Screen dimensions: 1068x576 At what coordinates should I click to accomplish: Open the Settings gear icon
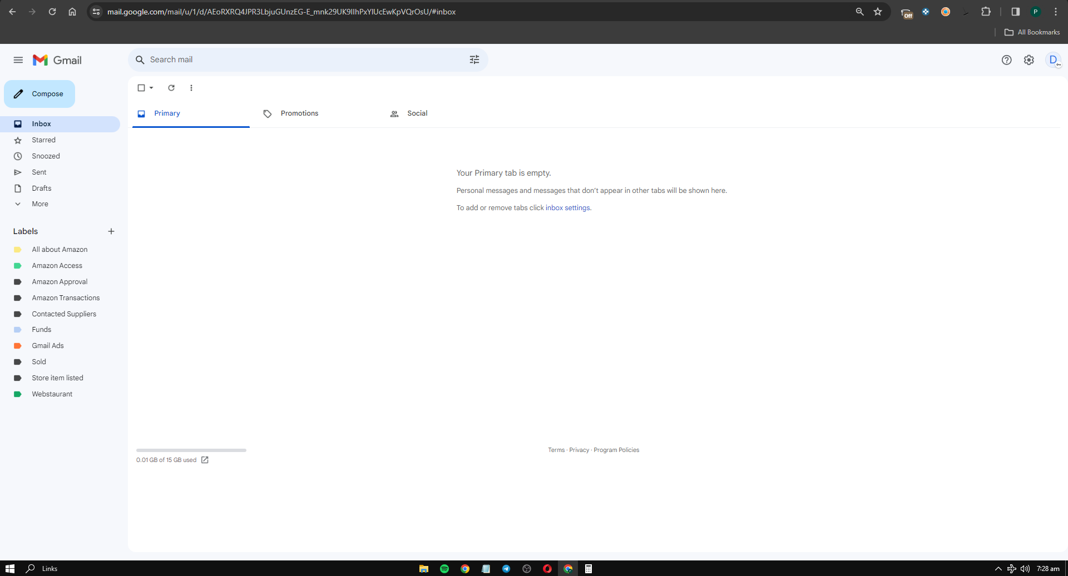click(1029, 60)
